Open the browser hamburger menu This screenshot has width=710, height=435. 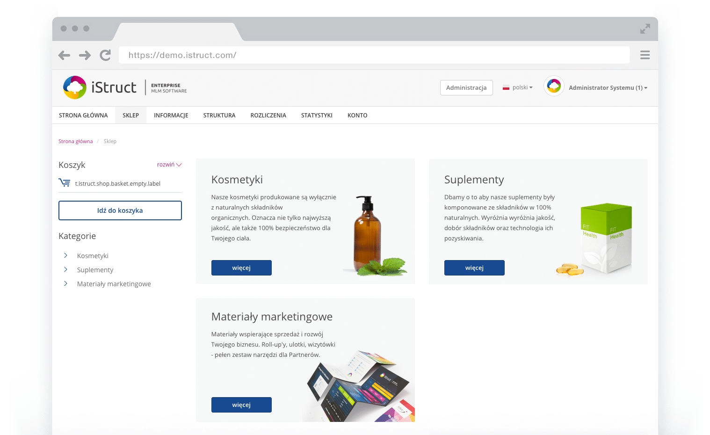coord(645,55)
